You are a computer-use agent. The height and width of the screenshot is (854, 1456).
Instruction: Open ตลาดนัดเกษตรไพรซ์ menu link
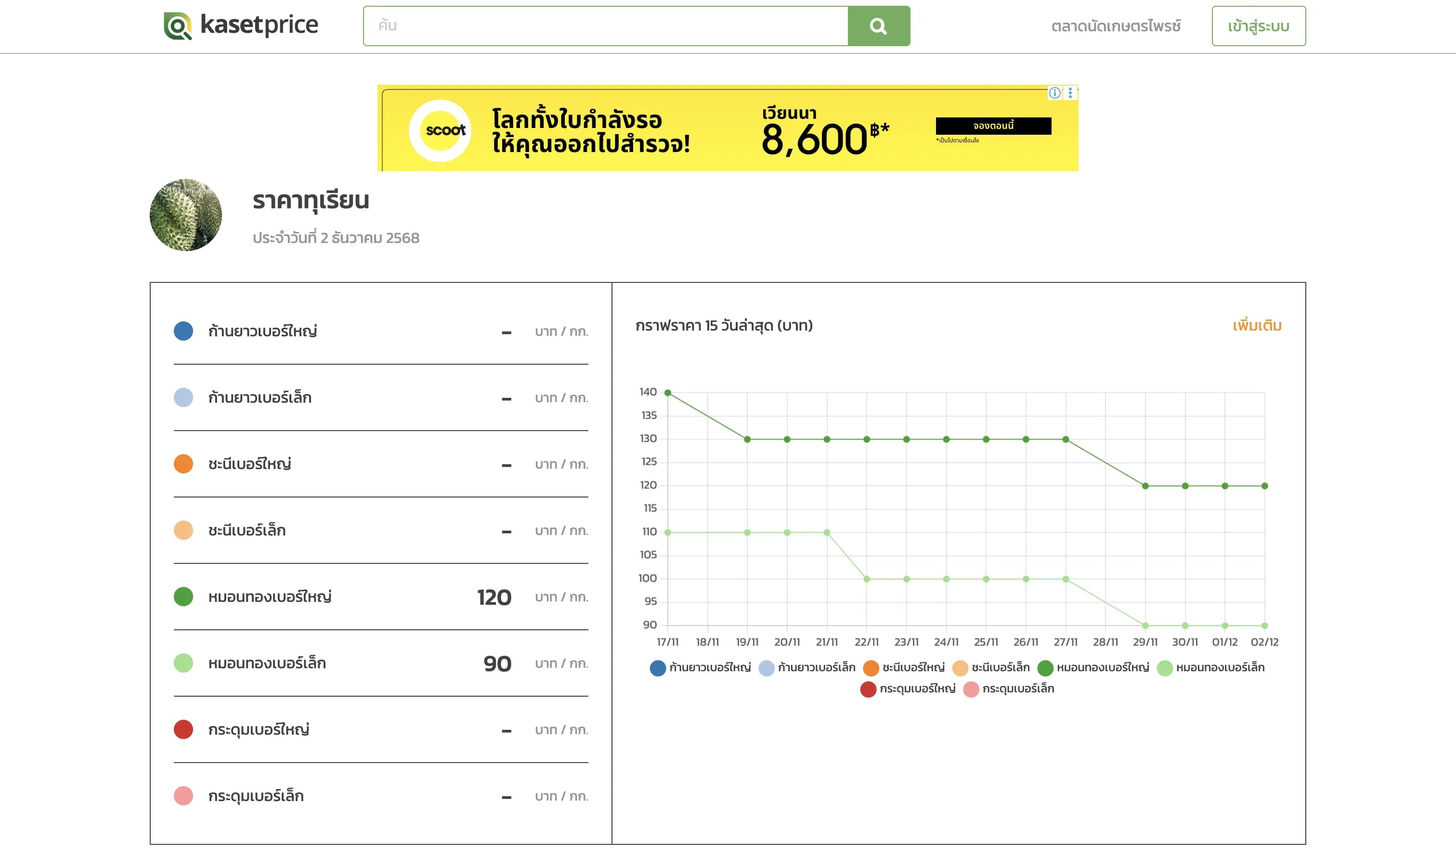1116,26
